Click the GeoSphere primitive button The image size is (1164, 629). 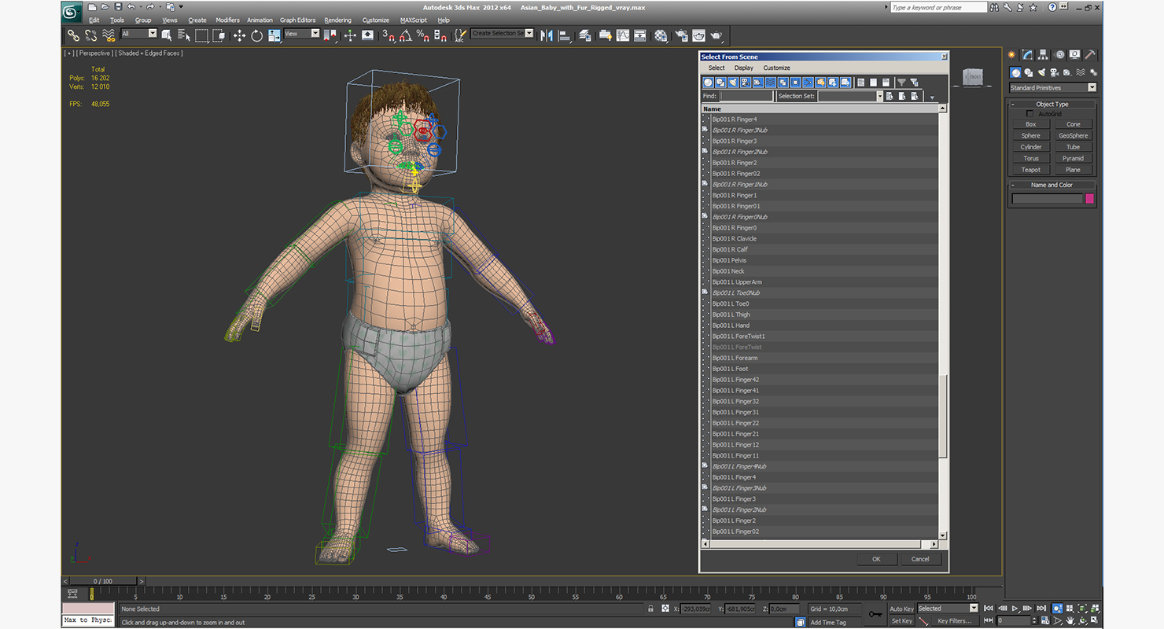click(1073, 136)
